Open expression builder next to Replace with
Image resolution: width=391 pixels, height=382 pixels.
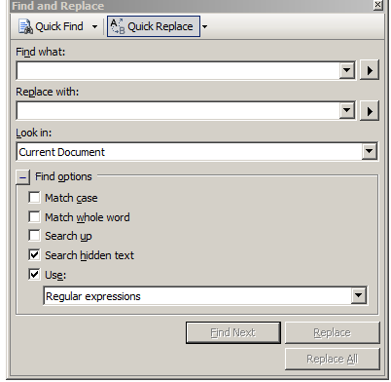coord(370,111)
